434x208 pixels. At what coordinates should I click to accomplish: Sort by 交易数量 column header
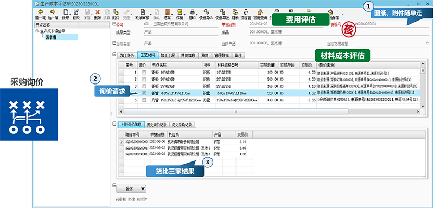269,65
